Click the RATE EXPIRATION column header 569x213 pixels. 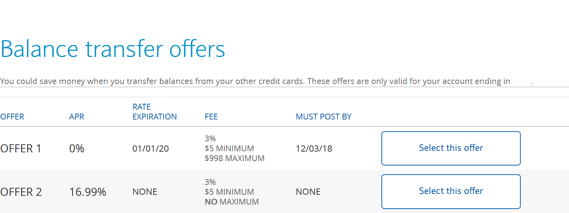[x=154, y=112]
